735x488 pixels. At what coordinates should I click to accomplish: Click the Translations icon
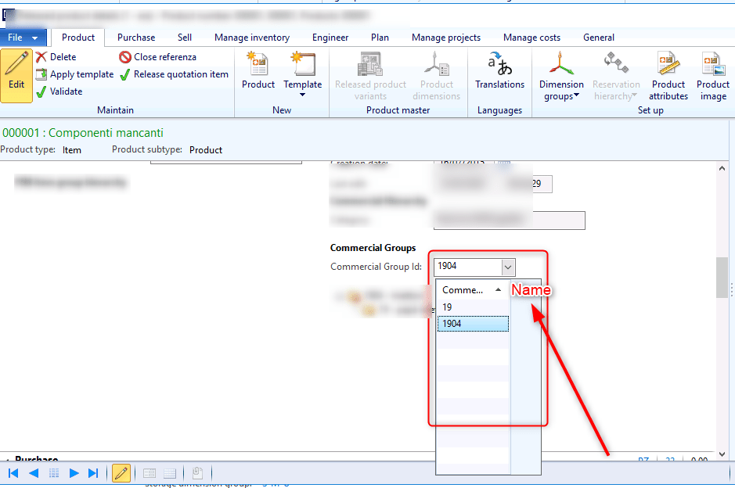(x=499, y=72)
